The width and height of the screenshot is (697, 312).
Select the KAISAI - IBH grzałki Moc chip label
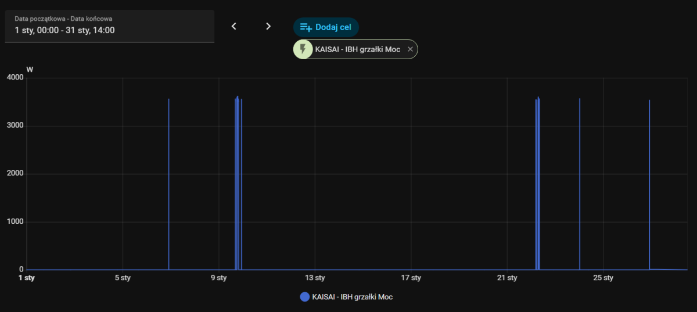point(357,49)
